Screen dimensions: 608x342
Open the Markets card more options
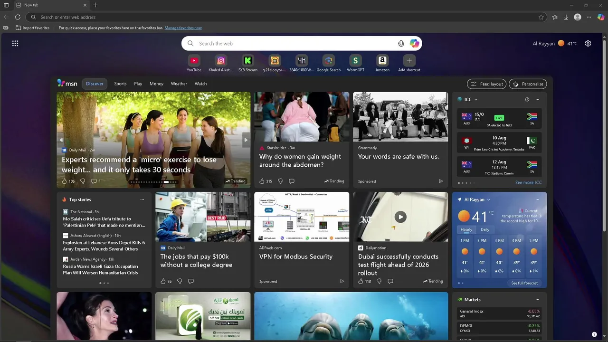(537, 300)
